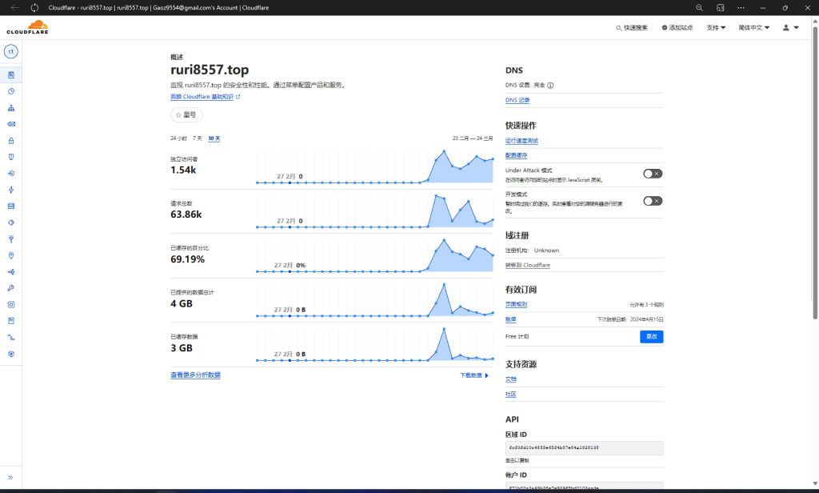Toggle Under Attack mode switch
The width and height of the screenshot is (819, 493).
click(x=653, y=174)
